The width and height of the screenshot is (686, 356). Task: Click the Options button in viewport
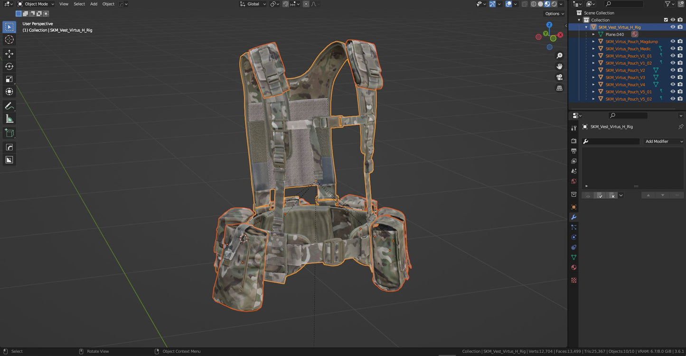(554, 14)
